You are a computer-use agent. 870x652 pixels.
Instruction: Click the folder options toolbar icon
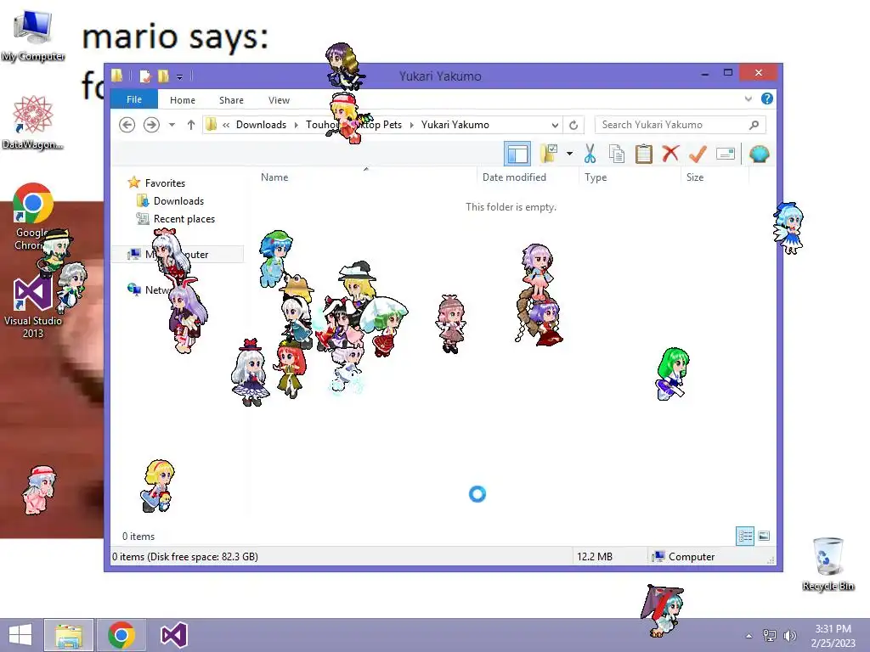tap(549, 154)
